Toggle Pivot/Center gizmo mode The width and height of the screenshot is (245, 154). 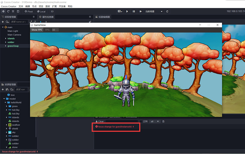coord(29,11)
